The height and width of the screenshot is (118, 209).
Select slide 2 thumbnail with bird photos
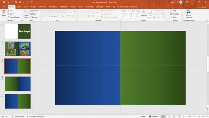(x=18, y=49)
